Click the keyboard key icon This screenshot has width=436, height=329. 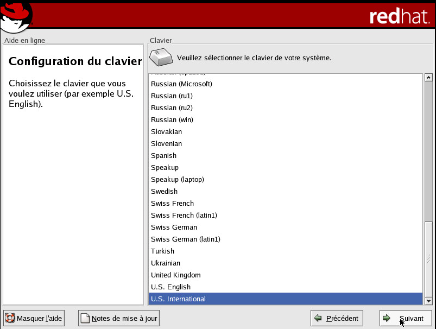161,58
